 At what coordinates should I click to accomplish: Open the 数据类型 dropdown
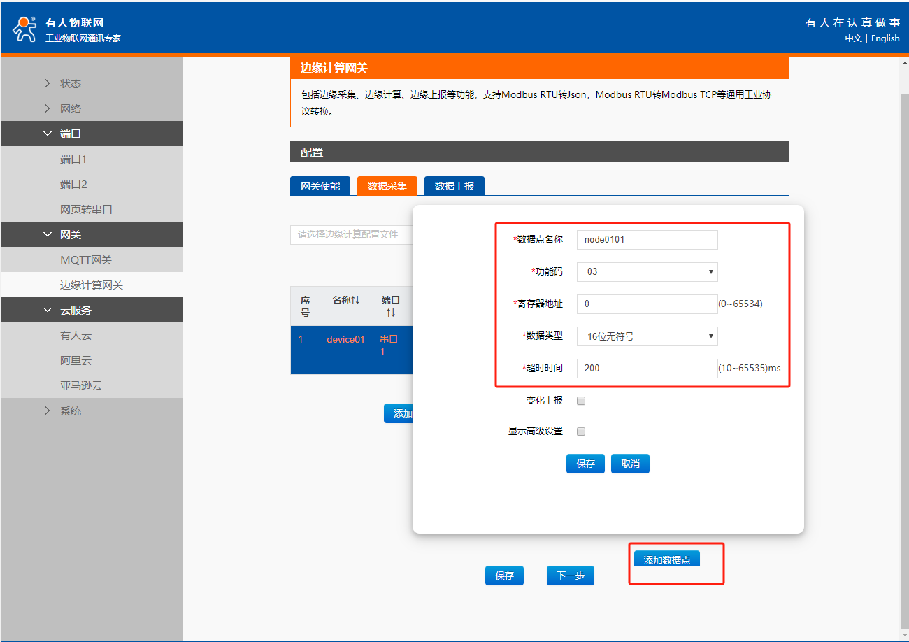[647, 336]
